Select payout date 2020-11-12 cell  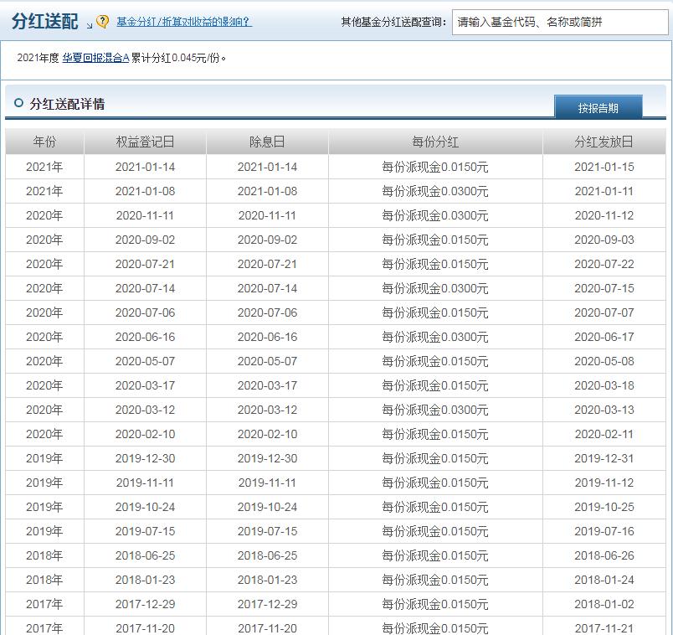pos(604,215)
